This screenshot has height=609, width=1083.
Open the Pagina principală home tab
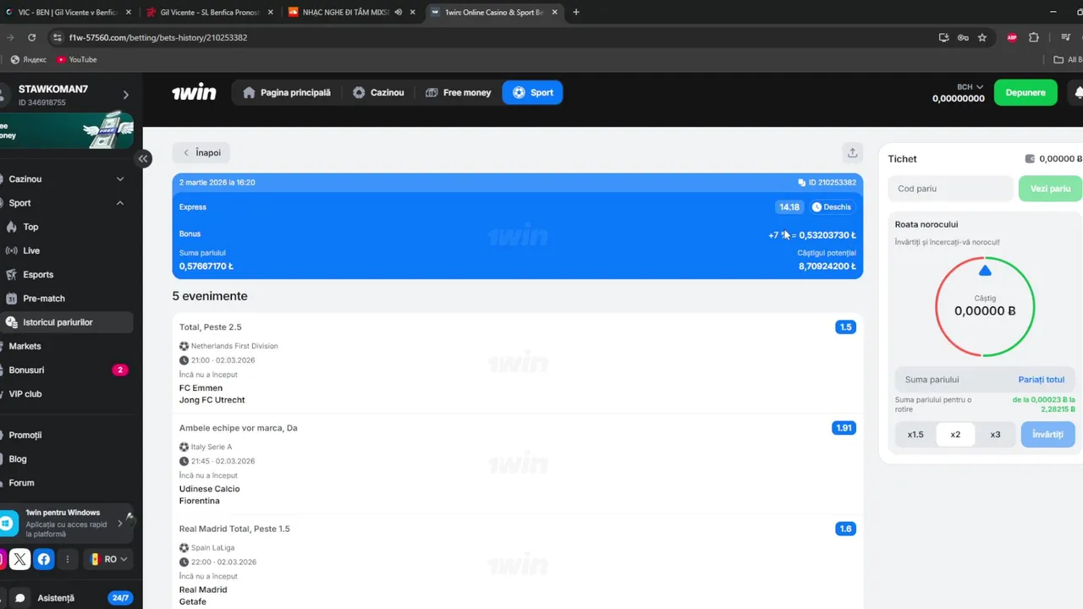286,92
